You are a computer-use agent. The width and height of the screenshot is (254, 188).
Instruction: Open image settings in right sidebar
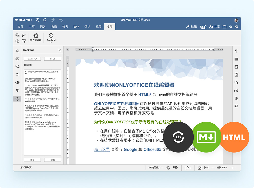click(236, 67)
